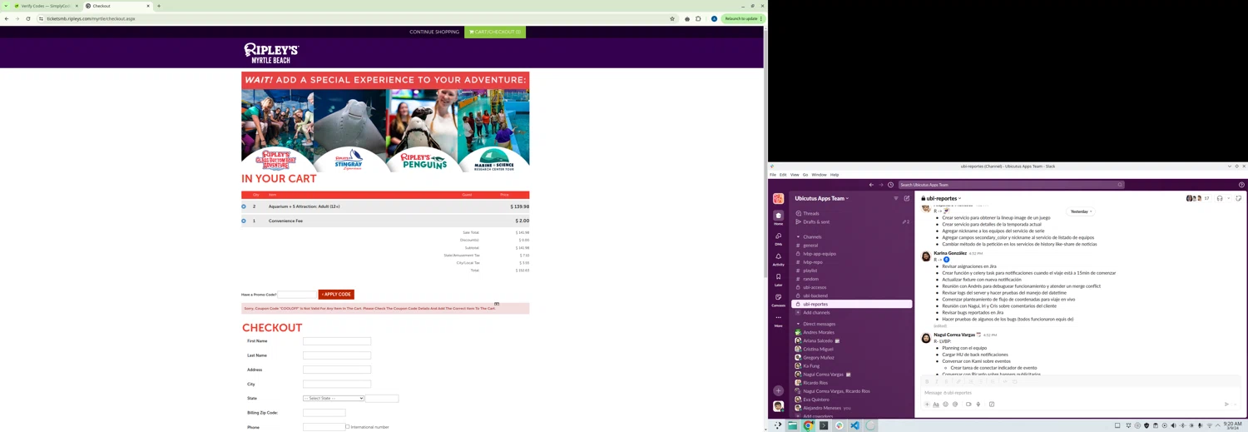Image resolution: width=1248 pixels, height=432 pixels.
Task: Open More in Slack's rail
Action: pos(779,320)
